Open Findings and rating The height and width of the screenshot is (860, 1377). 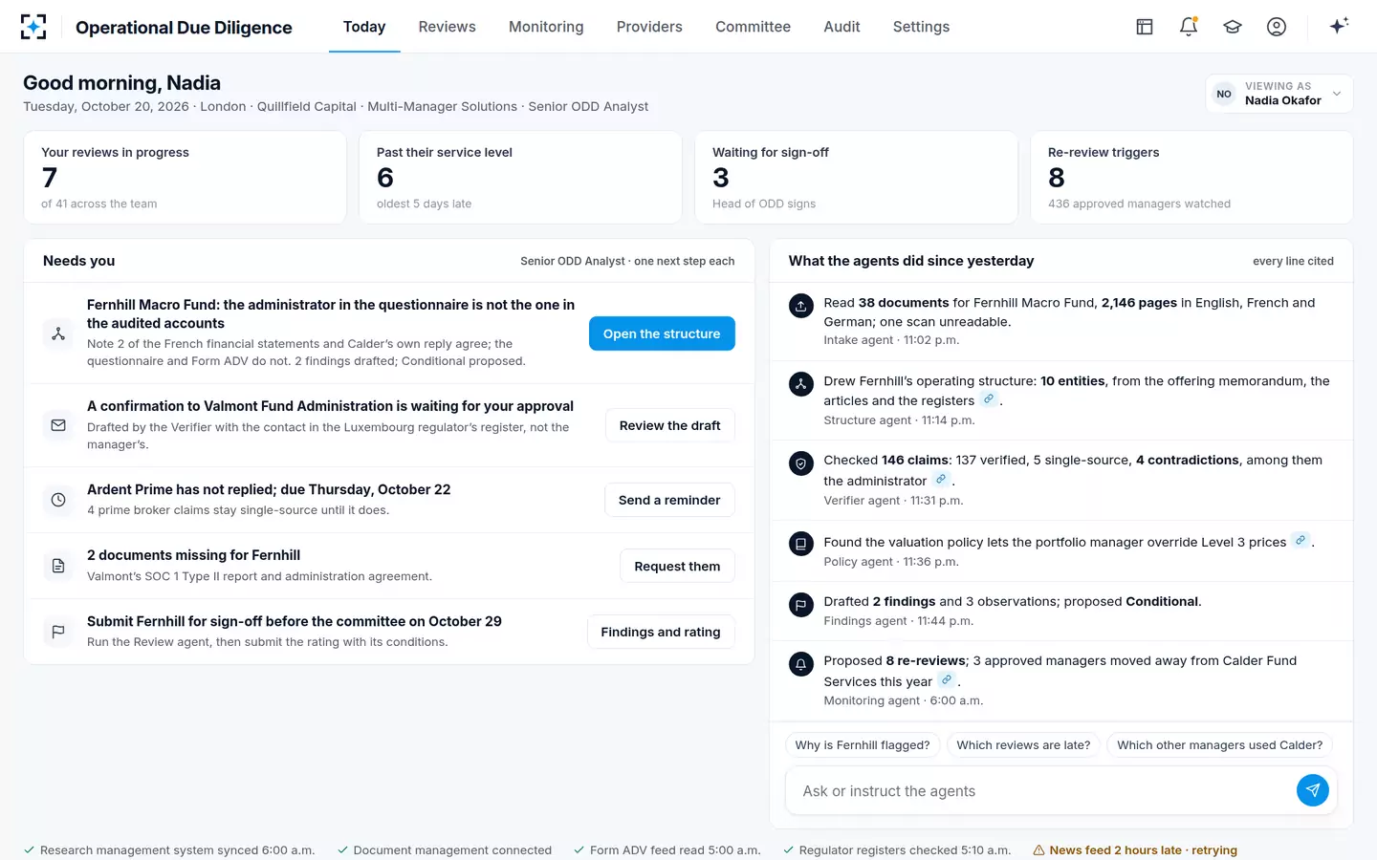pyautogui.click(x=661, y=632)
